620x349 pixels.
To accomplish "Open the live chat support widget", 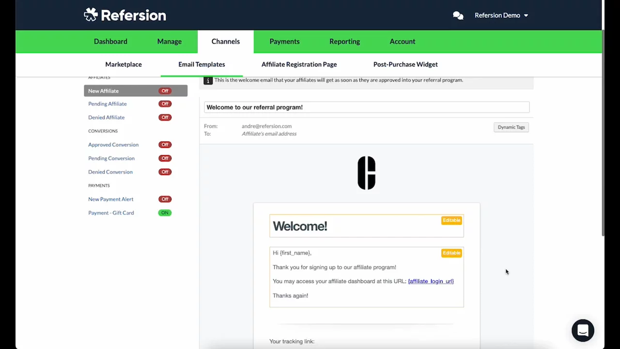I will tap(583, 331).
